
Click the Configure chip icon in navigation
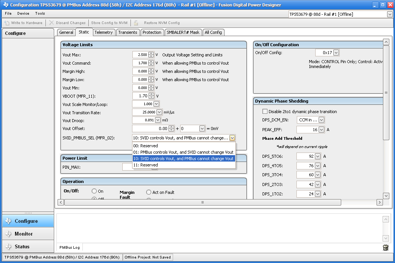(x=8, y=221)
